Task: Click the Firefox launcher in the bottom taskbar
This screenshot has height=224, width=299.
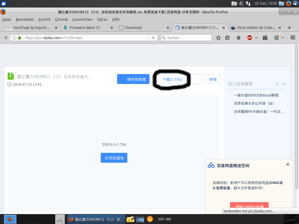Action: tap(10, 219)
